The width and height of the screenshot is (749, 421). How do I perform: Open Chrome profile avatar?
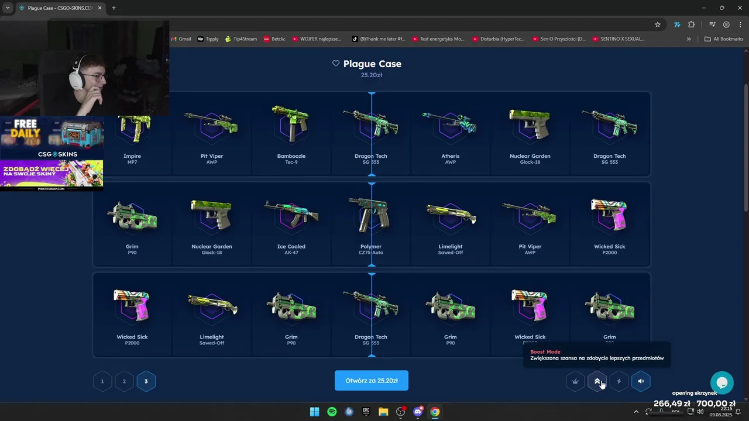(726, 25)
